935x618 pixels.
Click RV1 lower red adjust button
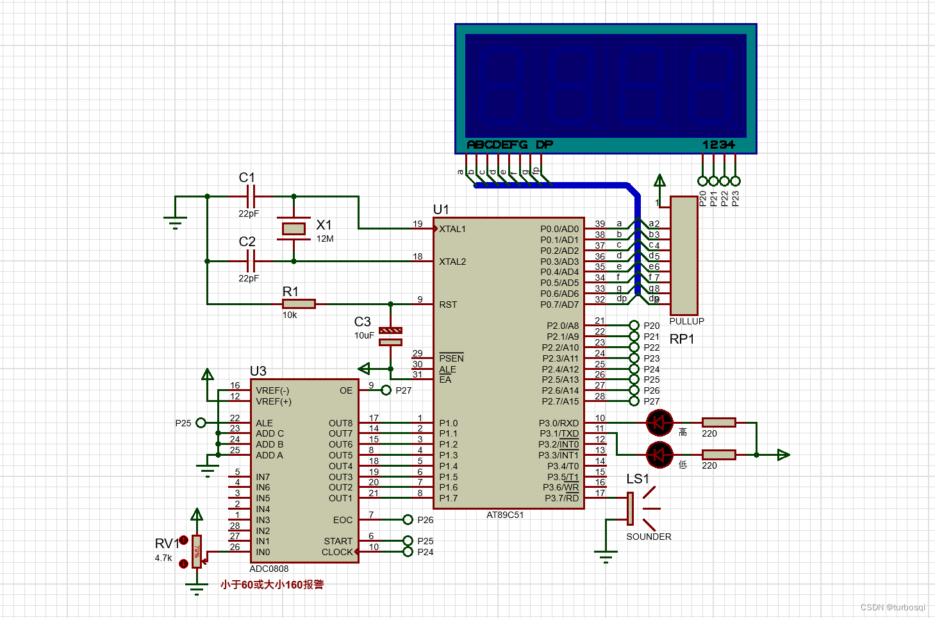[183, 564]
